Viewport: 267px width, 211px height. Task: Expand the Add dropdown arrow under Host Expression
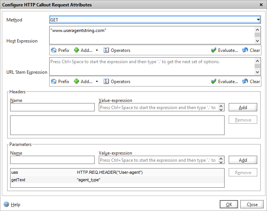click(x=97, y=50)
